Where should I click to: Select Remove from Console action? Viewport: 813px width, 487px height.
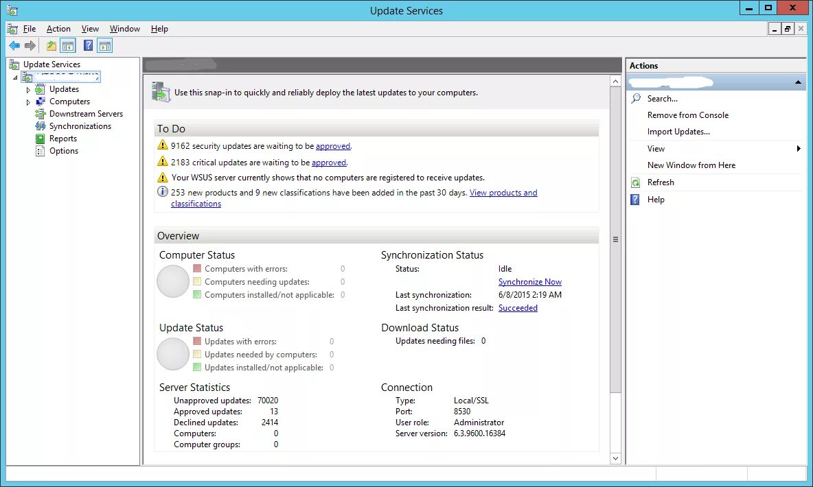click(x=687, y=115)
